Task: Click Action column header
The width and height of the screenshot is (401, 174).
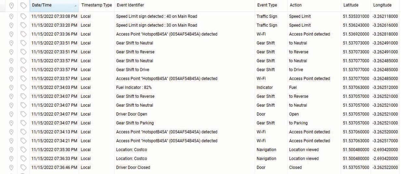Action: tap(295, 5)
